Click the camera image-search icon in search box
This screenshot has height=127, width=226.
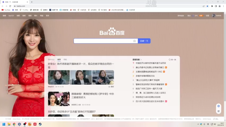point(134,41)
